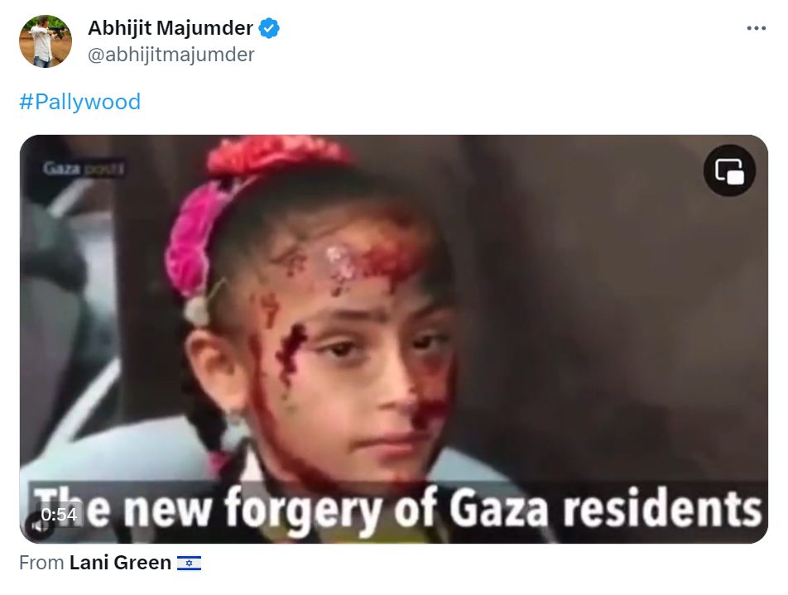
Task: Click the word 'residents' in video caption
Action: [662, 509]
